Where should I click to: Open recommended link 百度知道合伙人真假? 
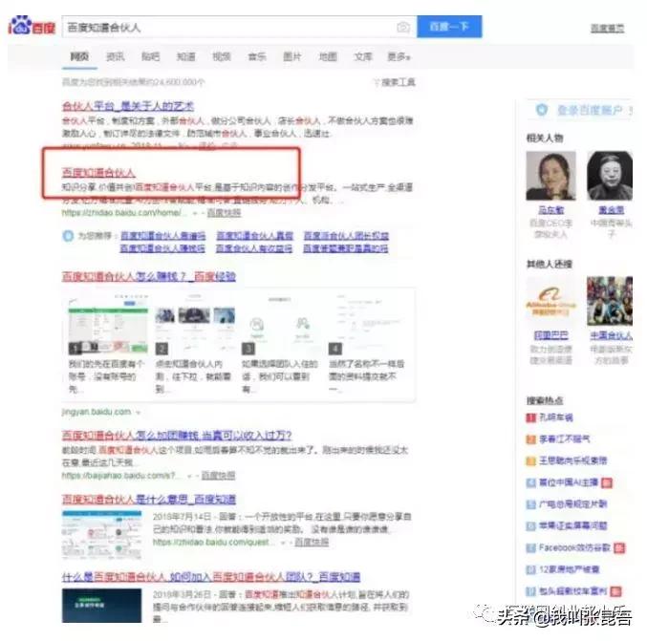pos(255,236)
